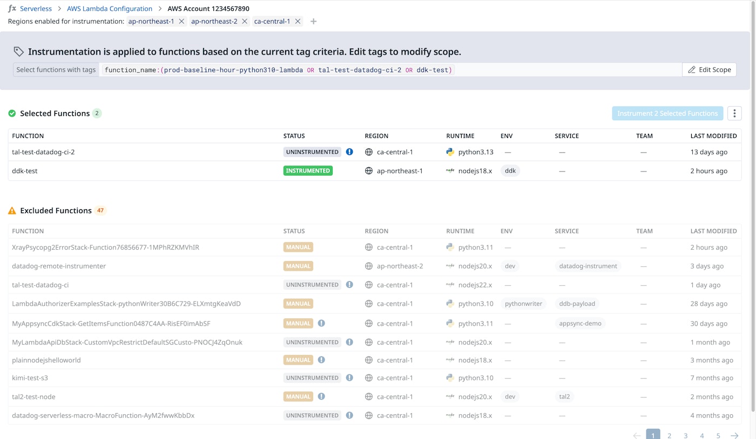Go to pagination page 5
This screenshot has width=756, height=439.
(x=718, y=436)
